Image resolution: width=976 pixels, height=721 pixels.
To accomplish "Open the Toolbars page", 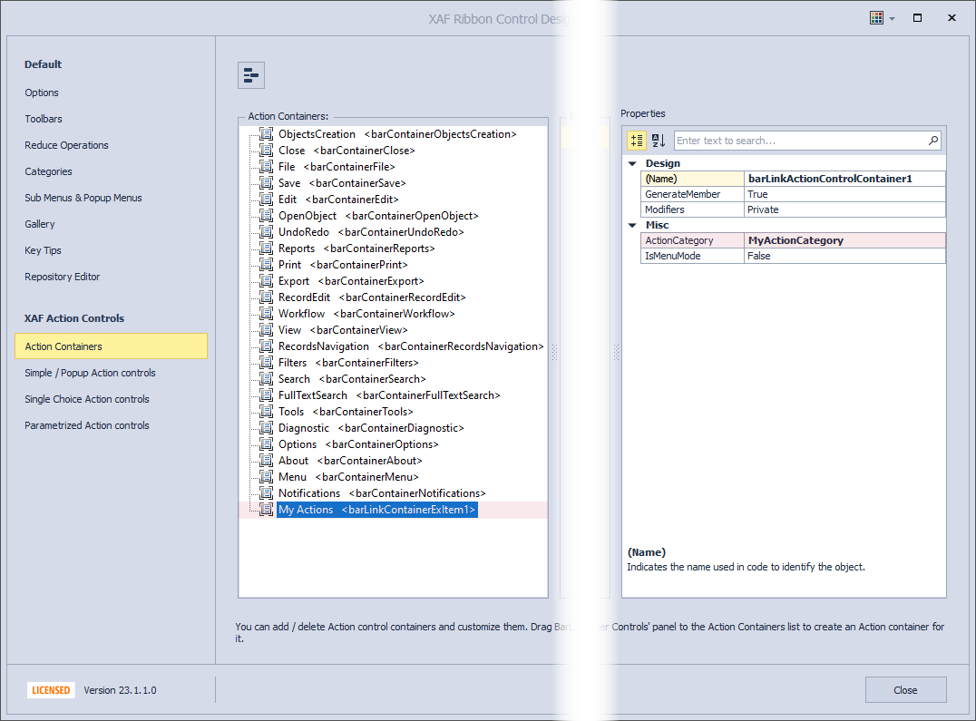I will [44, 118].
